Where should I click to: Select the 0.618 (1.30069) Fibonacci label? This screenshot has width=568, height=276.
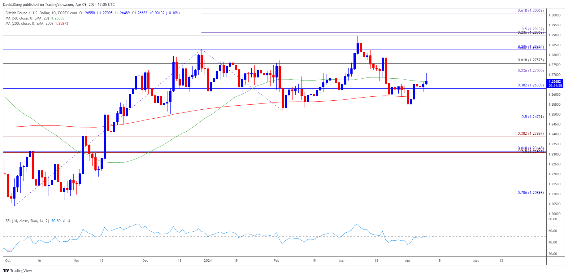click(531, 11)
